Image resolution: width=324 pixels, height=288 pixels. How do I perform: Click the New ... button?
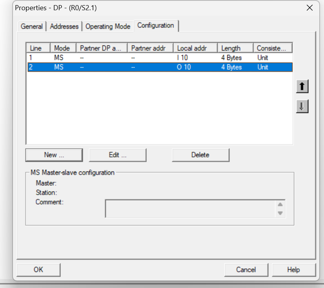pos(54,155)
